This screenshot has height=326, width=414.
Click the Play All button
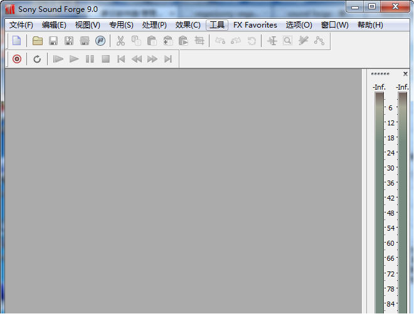pos(58,59)
